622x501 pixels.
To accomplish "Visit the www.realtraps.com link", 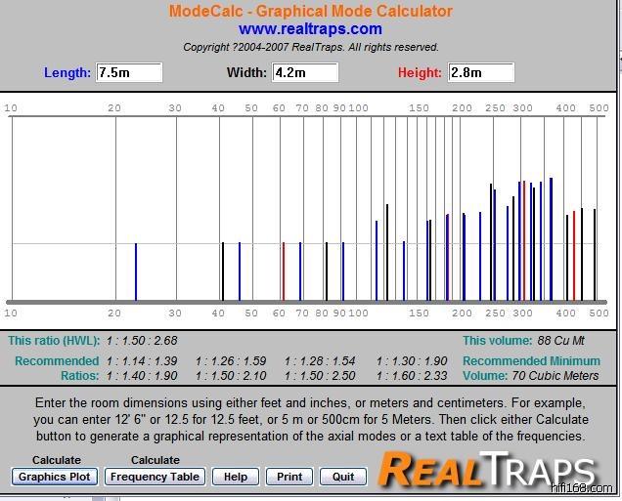I will (x=310, y=29).
